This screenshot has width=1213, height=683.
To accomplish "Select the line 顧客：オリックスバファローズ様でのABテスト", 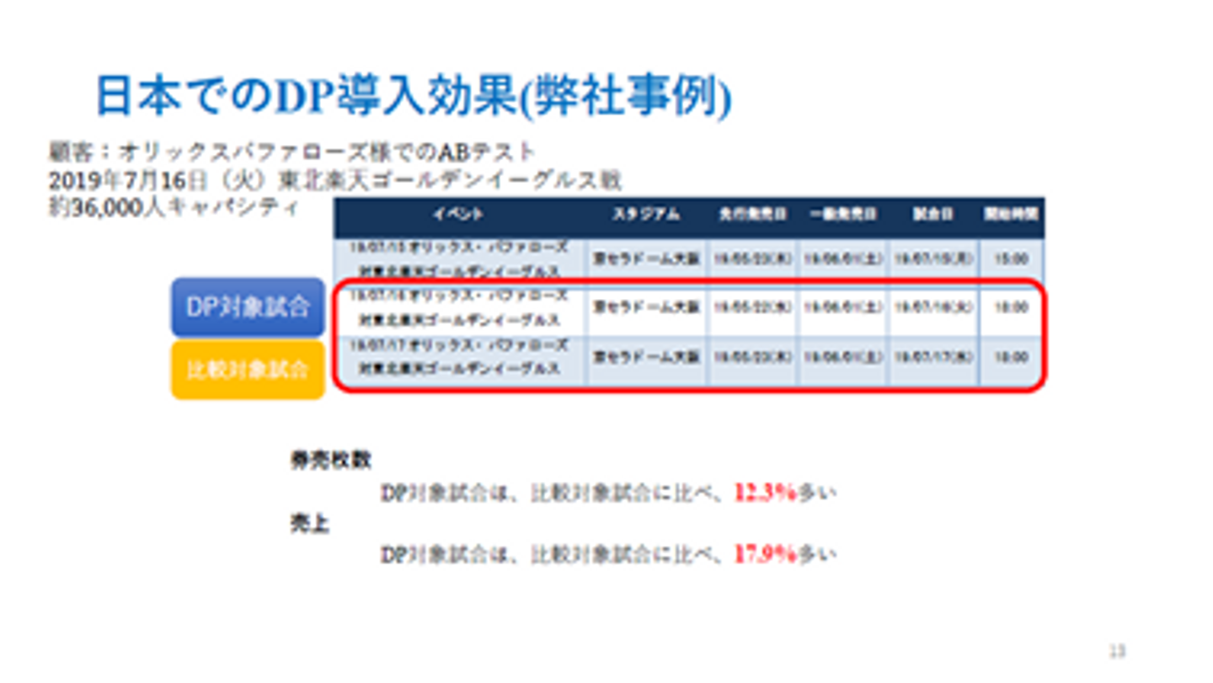I will (292, 152).
